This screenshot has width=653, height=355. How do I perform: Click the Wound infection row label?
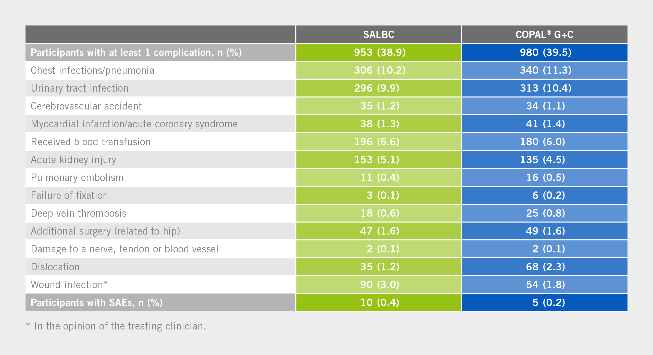tap(69, 285)
